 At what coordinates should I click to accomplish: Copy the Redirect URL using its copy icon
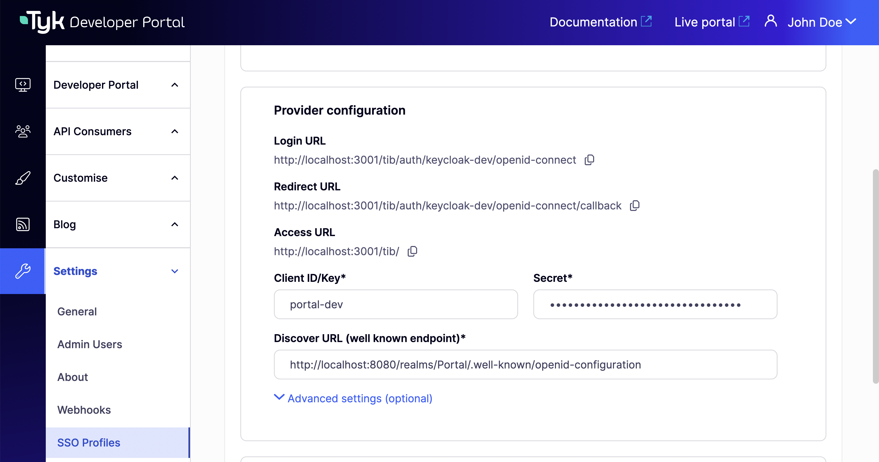[635, 205]
